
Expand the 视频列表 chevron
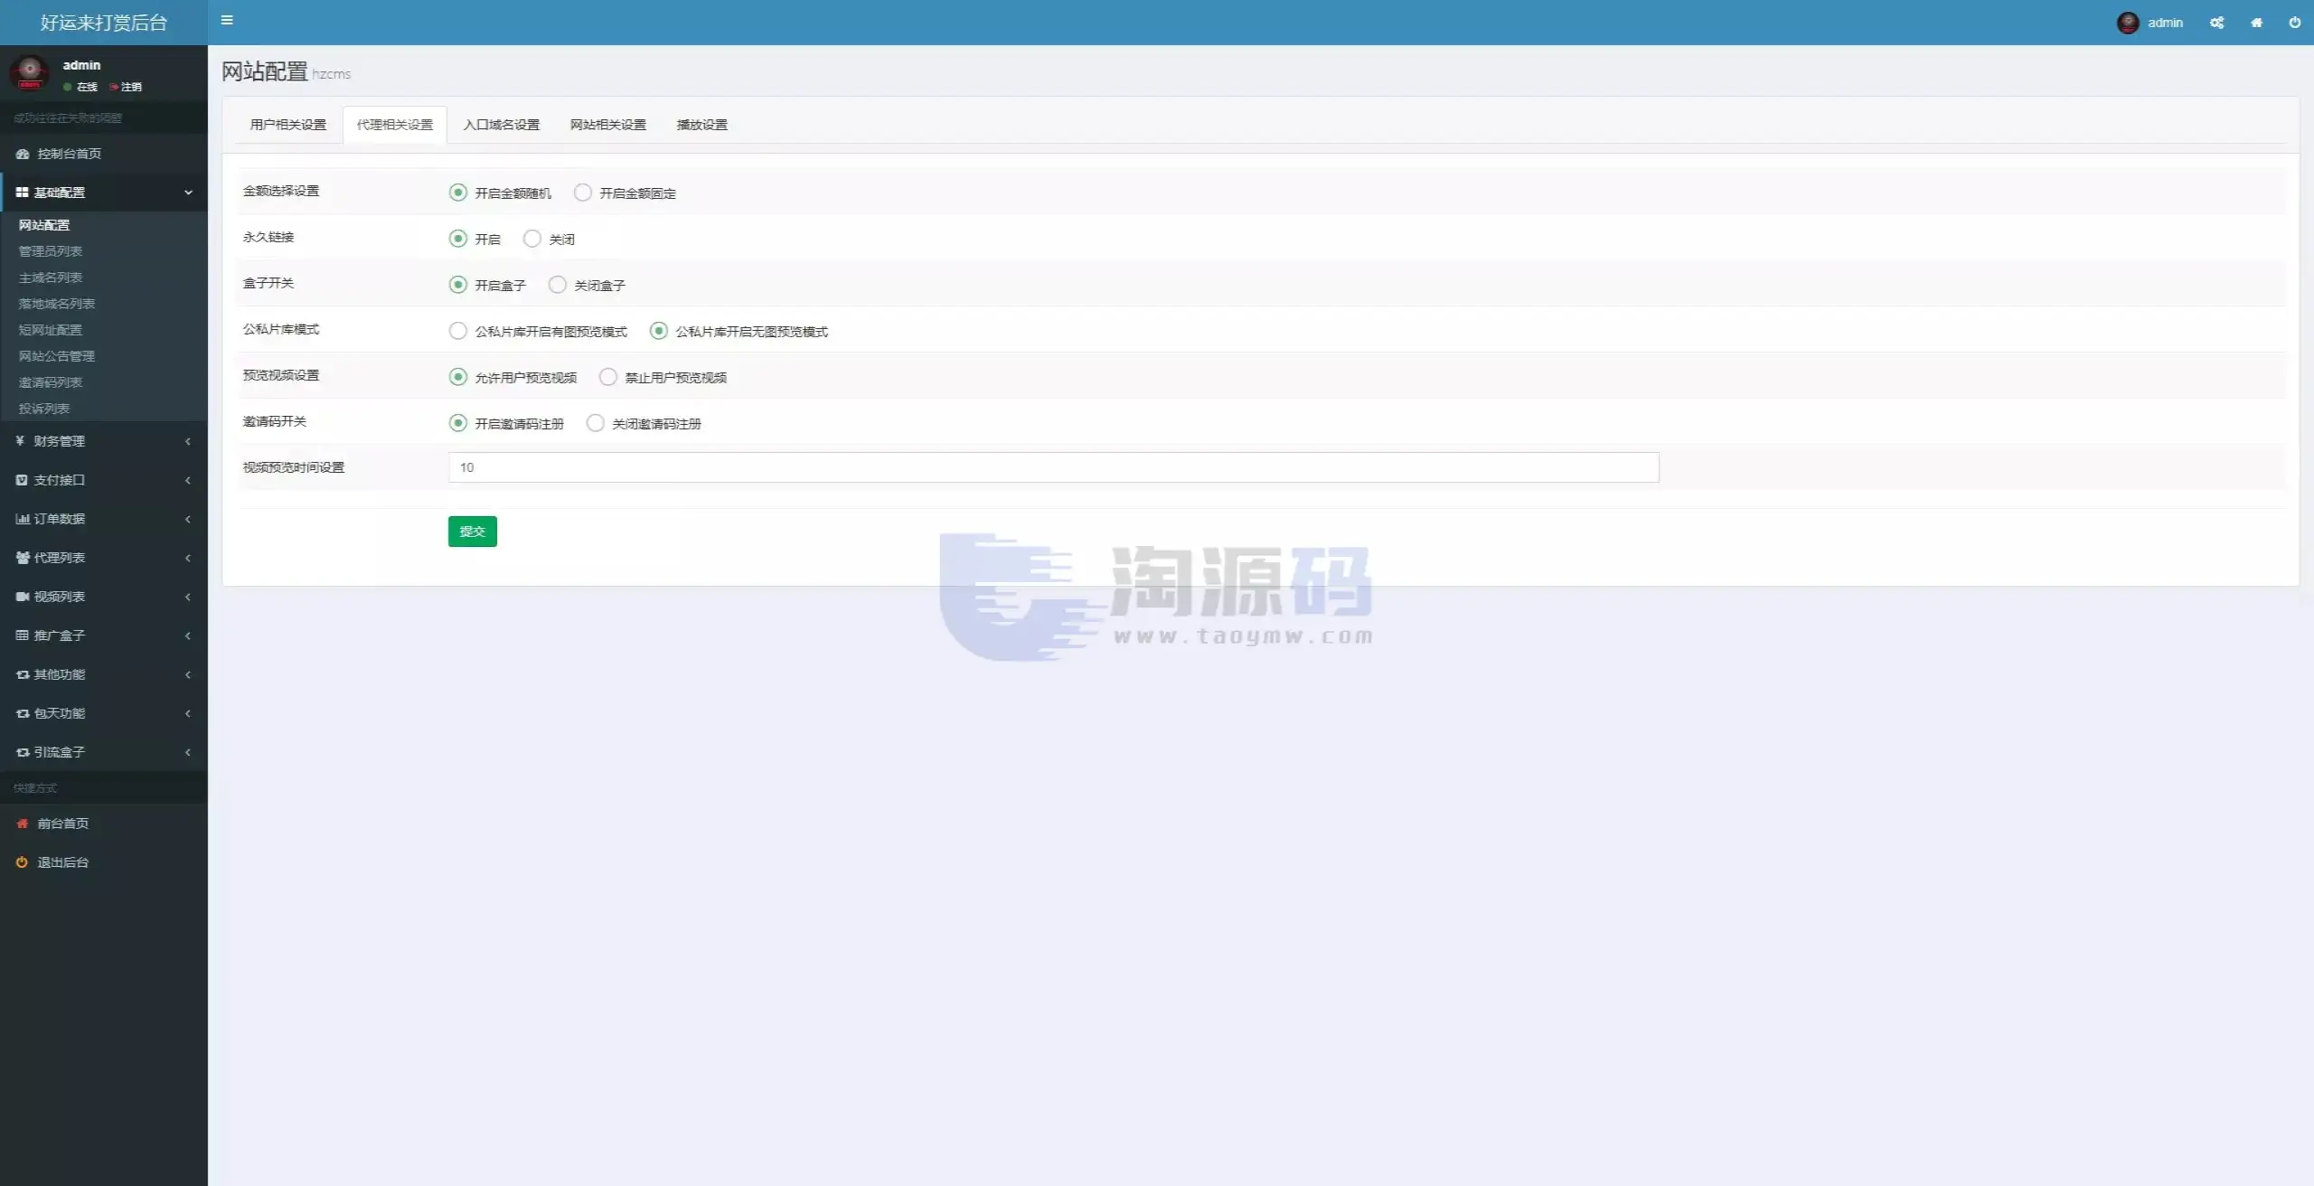188,597
